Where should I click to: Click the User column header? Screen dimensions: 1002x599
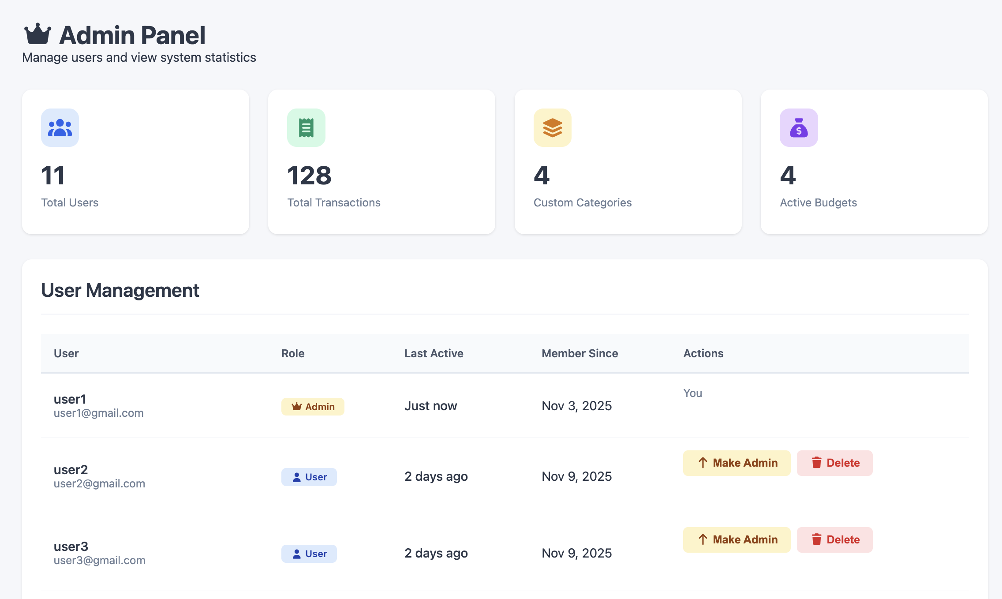click(66, 353)
